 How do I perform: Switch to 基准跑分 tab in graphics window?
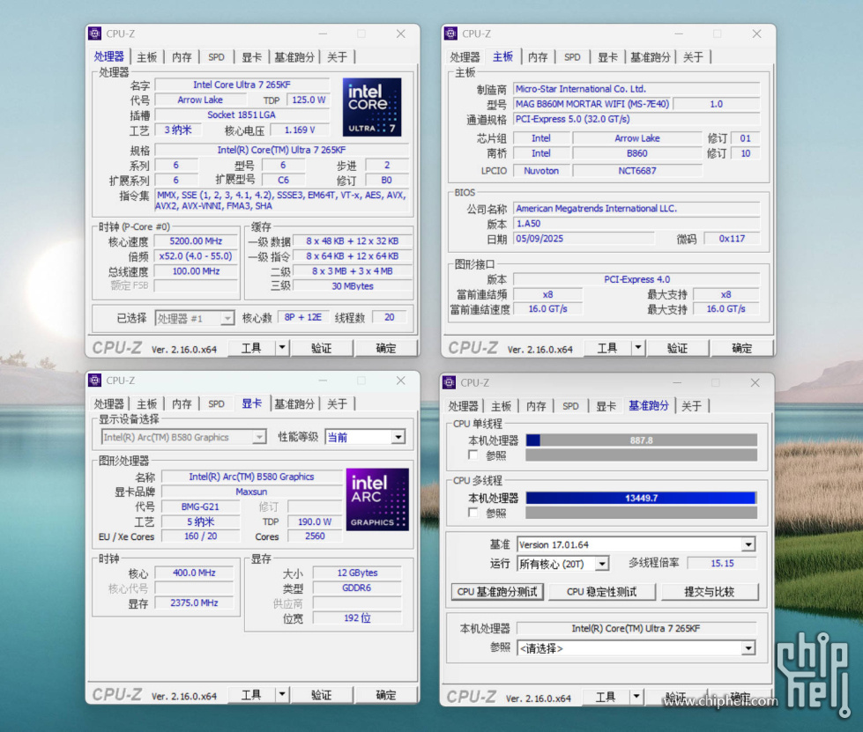(x=294, y=404)
